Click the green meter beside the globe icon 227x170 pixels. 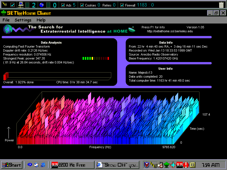coord(48,5)
